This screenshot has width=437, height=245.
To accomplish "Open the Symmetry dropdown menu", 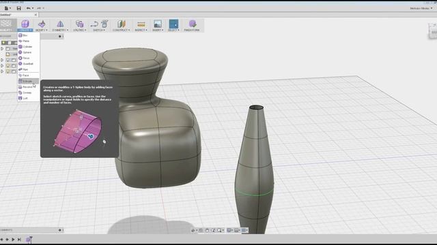I will 60,30.
